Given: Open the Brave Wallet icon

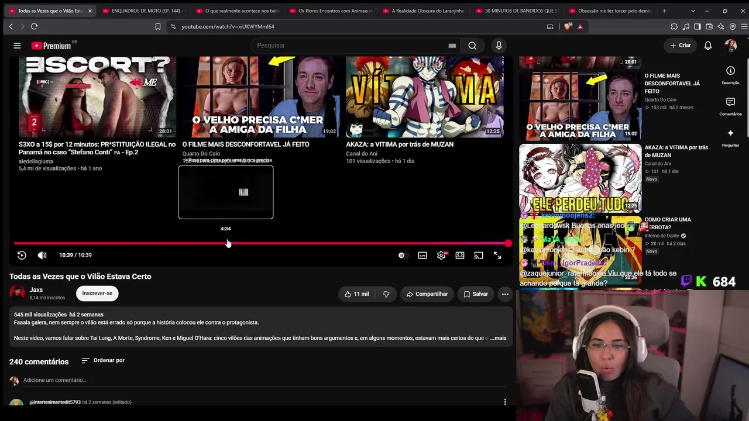Looking at the screenshot, I should coord(709,26).
